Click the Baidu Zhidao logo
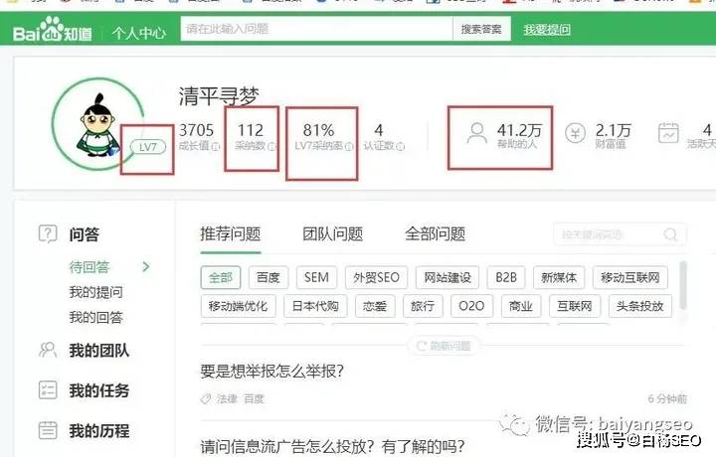Image resolution: width=716 pixels, height=457 pixels. pyautogui.click(x=52, y=30)
